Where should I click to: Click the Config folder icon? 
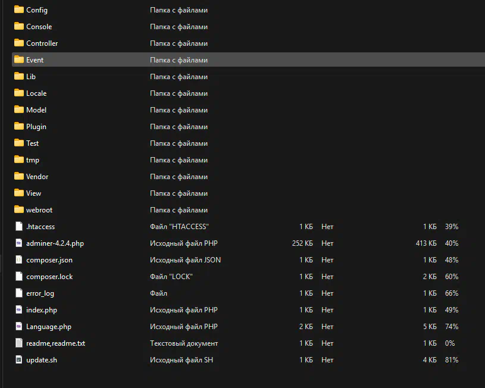click(x=18, y=10)
